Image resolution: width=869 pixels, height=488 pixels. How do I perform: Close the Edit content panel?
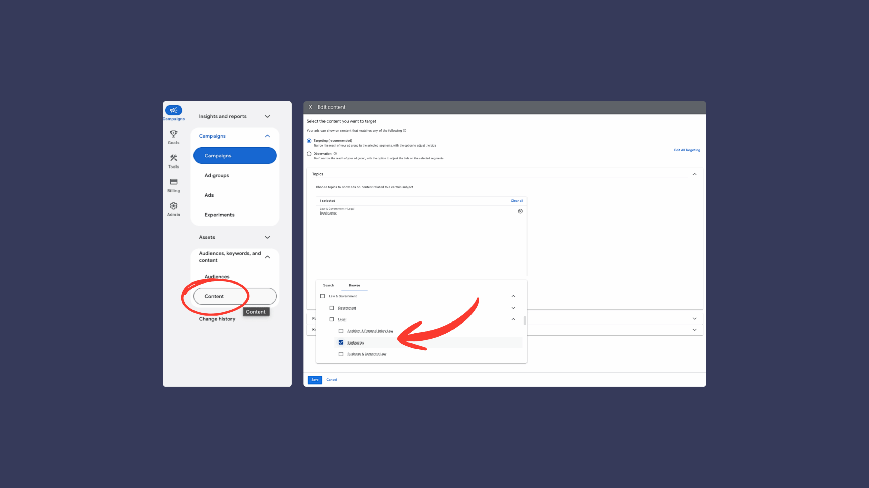(x=310, y=107)
